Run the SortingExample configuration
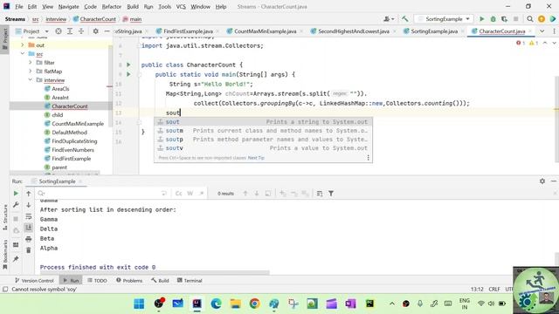The width and height of the screenshot is (559, 314). click(481, 19)
